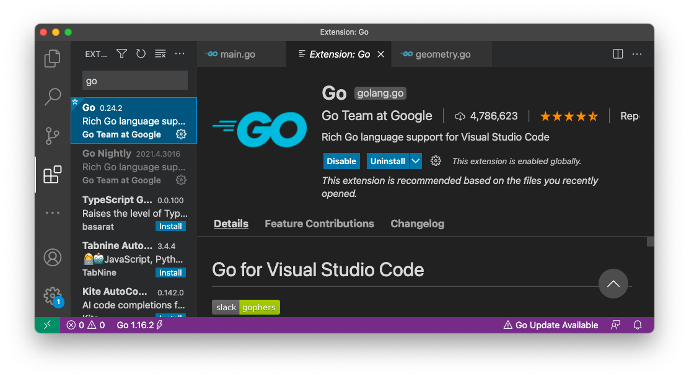Filter extensions with the funnel icon
689x379 pixels.
(121, 54)
